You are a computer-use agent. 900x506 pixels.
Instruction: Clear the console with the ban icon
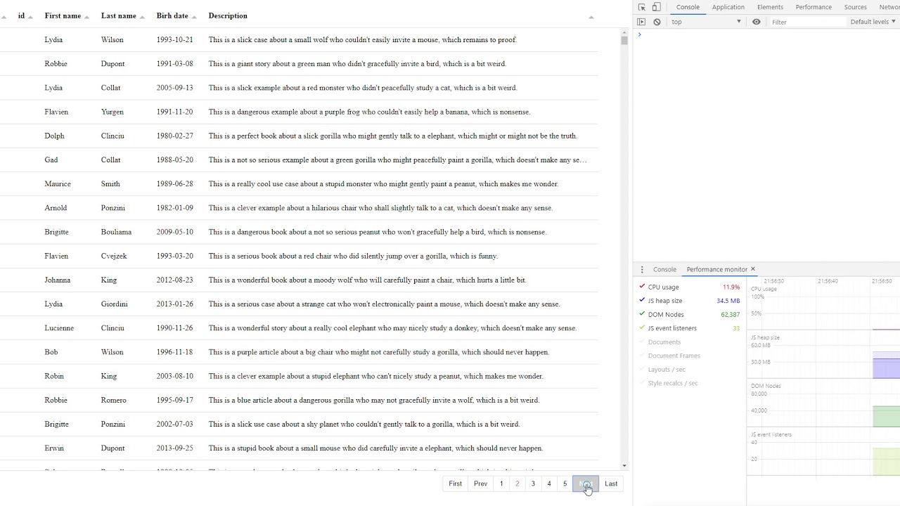tap(657, 22)
